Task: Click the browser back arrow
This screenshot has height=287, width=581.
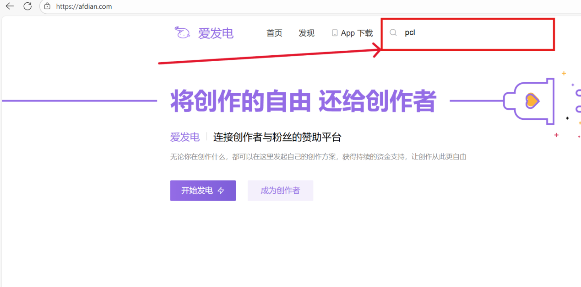Action: click(9, 6)
